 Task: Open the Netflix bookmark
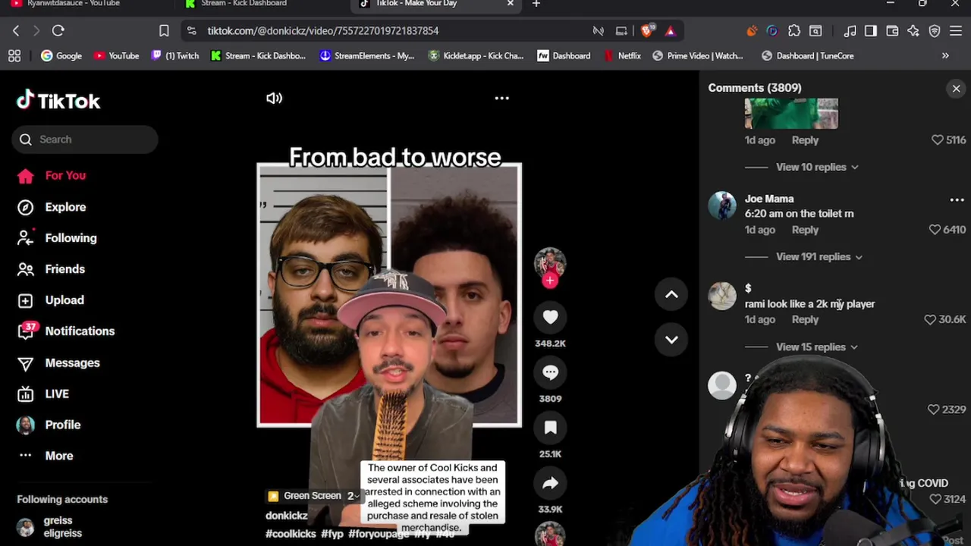pyautogui.click(x=622, y=55)
